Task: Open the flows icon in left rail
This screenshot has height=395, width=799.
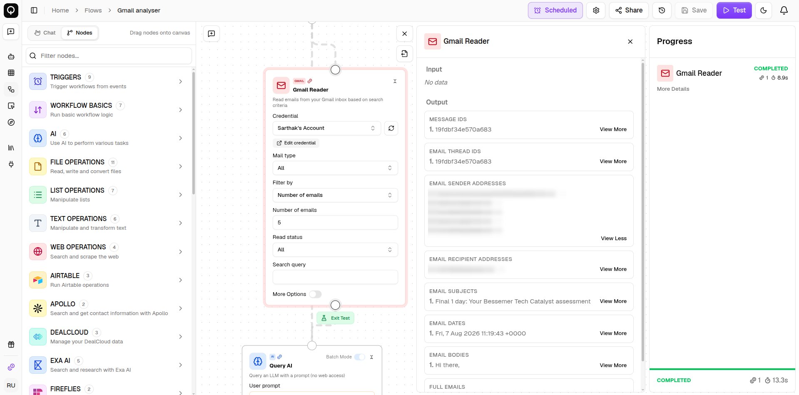Action: coord(11,89)
